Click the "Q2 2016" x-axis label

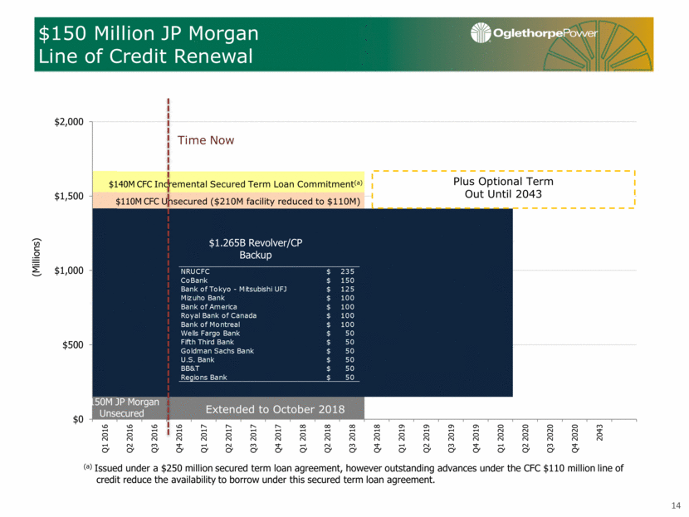(129, 438)
